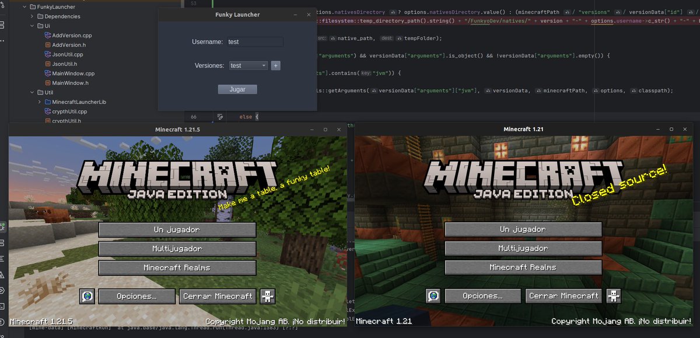Open Minecraft Realms in the 1.21.5 window

tap(177, 268)
